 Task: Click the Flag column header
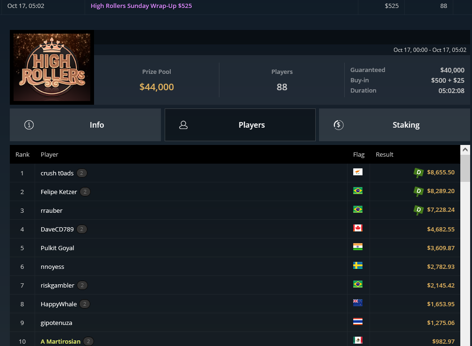(359, 154)
